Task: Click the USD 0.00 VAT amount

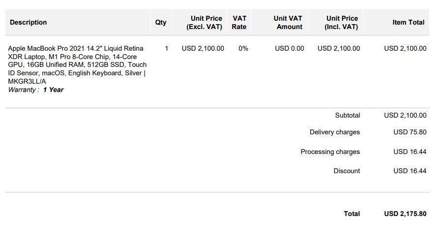Action: [x=290, y=49]
